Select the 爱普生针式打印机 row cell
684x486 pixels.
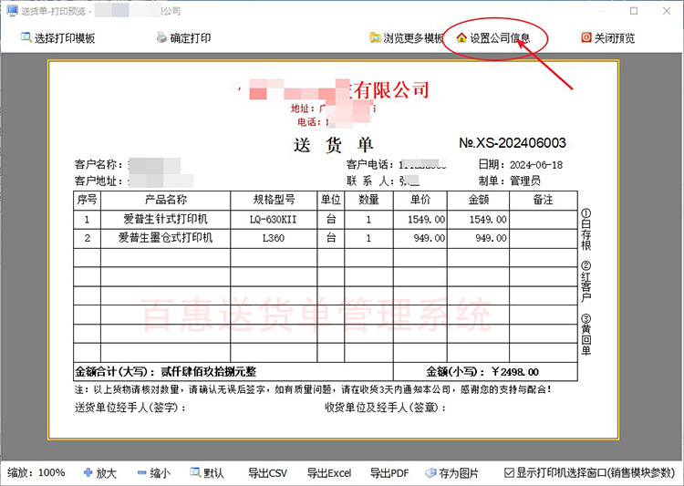coord(165,220)
